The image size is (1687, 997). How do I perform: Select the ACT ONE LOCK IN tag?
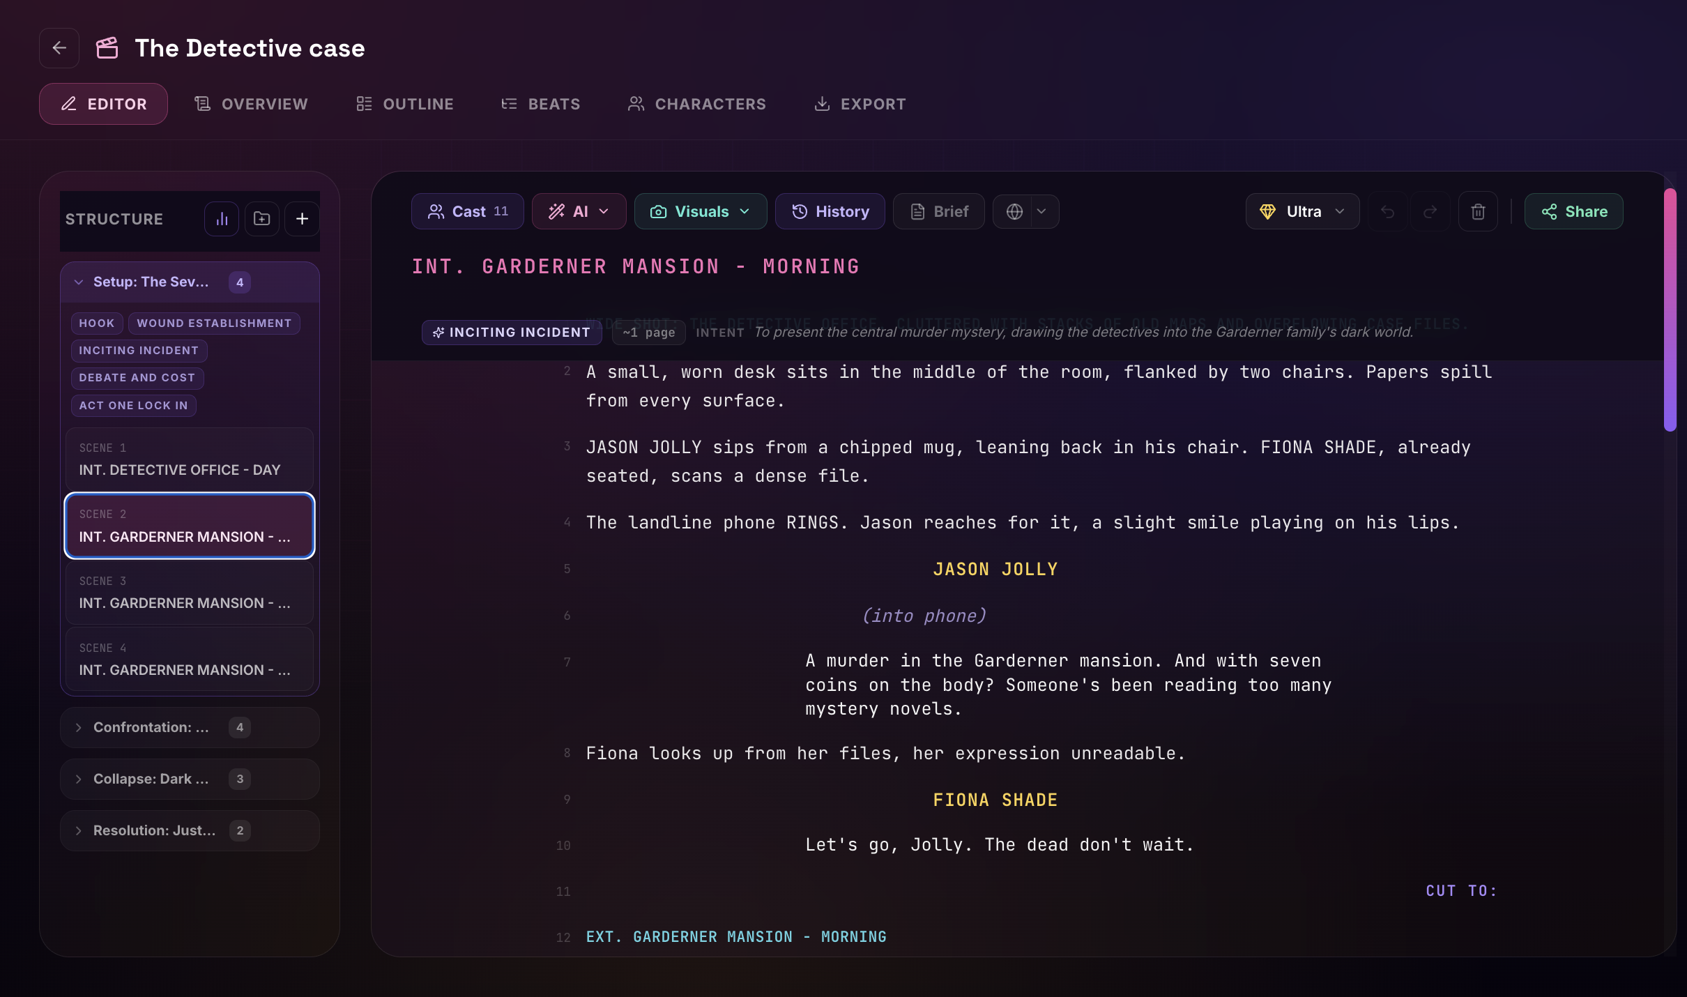pyautogui.click(x=133, y=405)
